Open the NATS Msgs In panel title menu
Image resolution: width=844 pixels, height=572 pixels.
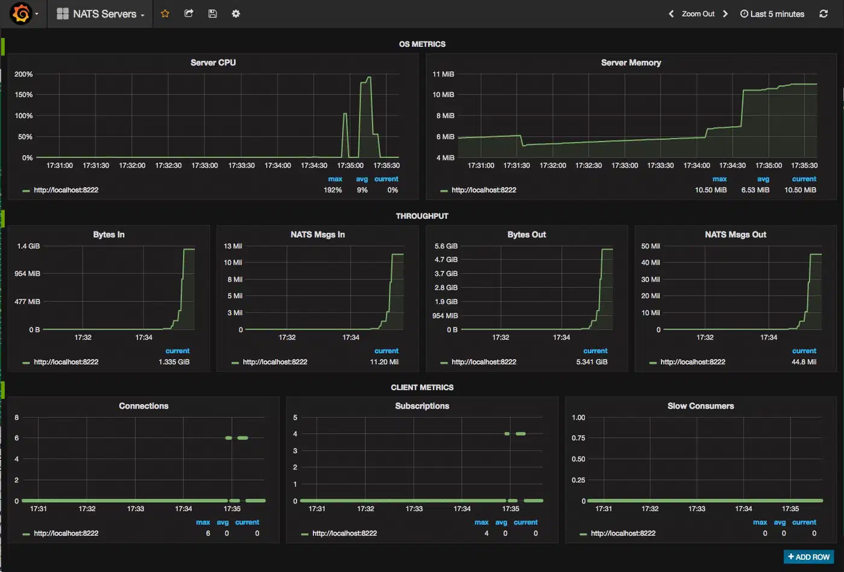[317, 234]
